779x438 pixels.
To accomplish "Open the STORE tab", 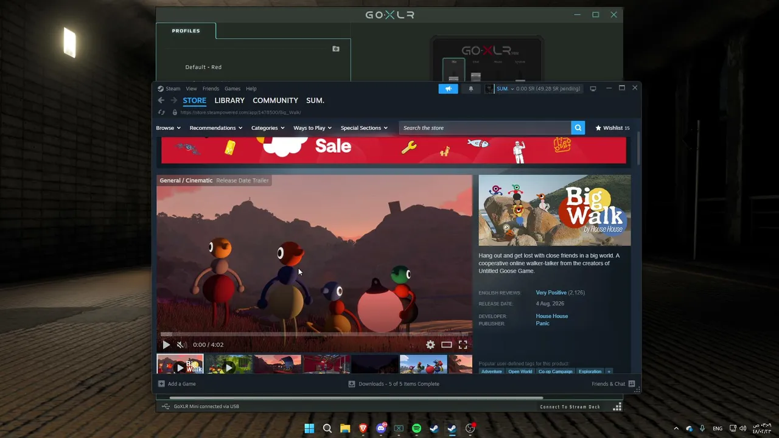I will coord(195,100).
